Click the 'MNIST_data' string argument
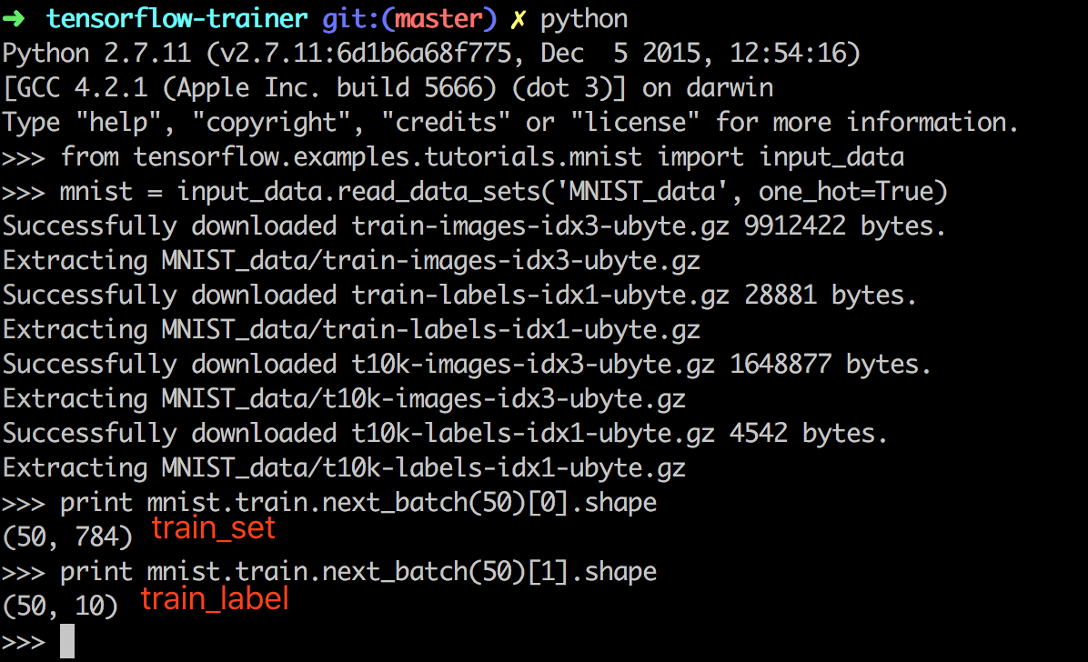Viewport: 1088px width, 662px height. click(642, 192)
